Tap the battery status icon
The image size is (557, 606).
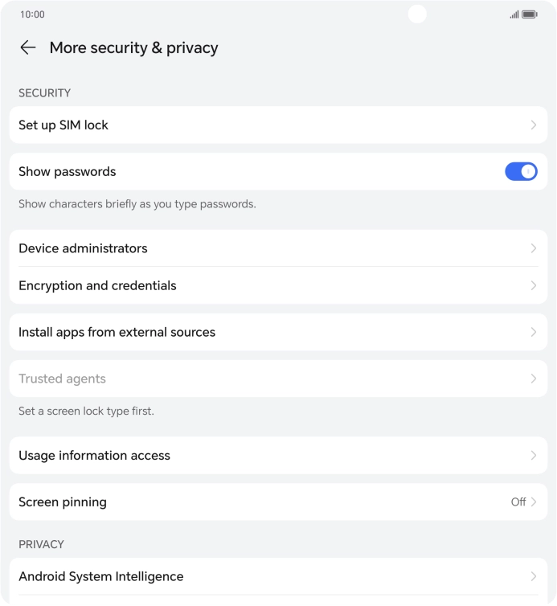point(529,14)
